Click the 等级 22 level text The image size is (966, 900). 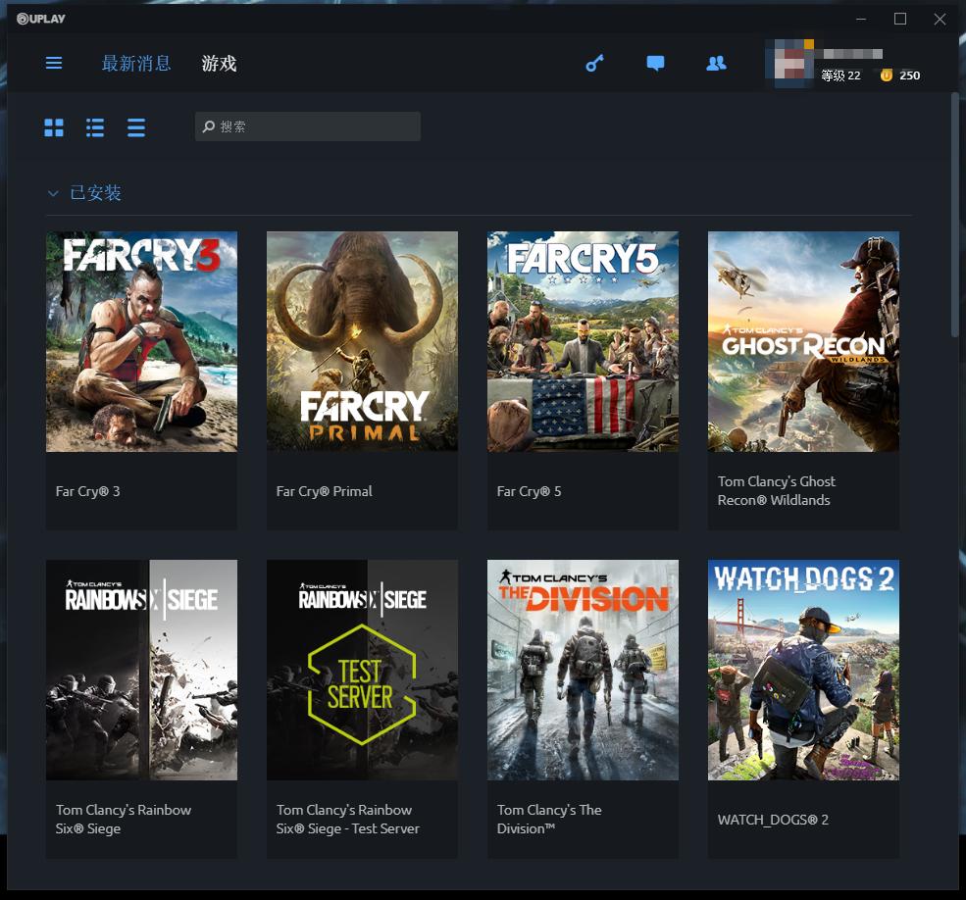coord(840,75)
